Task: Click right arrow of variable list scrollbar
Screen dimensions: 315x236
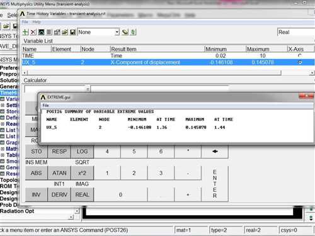Action: [x=312, y=72]
